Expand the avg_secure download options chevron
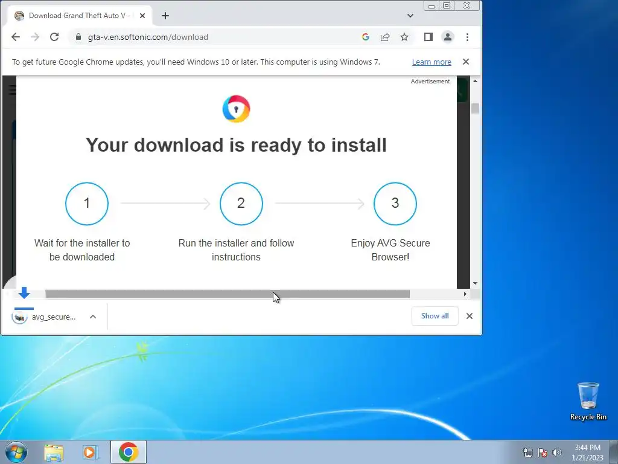The width and height of the screenshot is (618, 464). click(x=93, y=317)
